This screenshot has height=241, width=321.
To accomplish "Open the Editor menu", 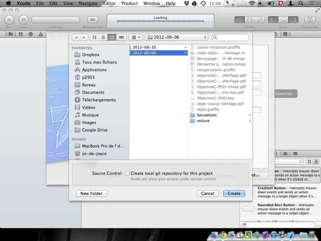I will tap(109, 3).
